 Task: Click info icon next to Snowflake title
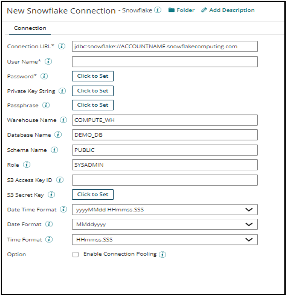157,10
